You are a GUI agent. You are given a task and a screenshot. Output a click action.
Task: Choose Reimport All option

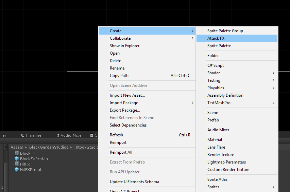tap(147, 152)
